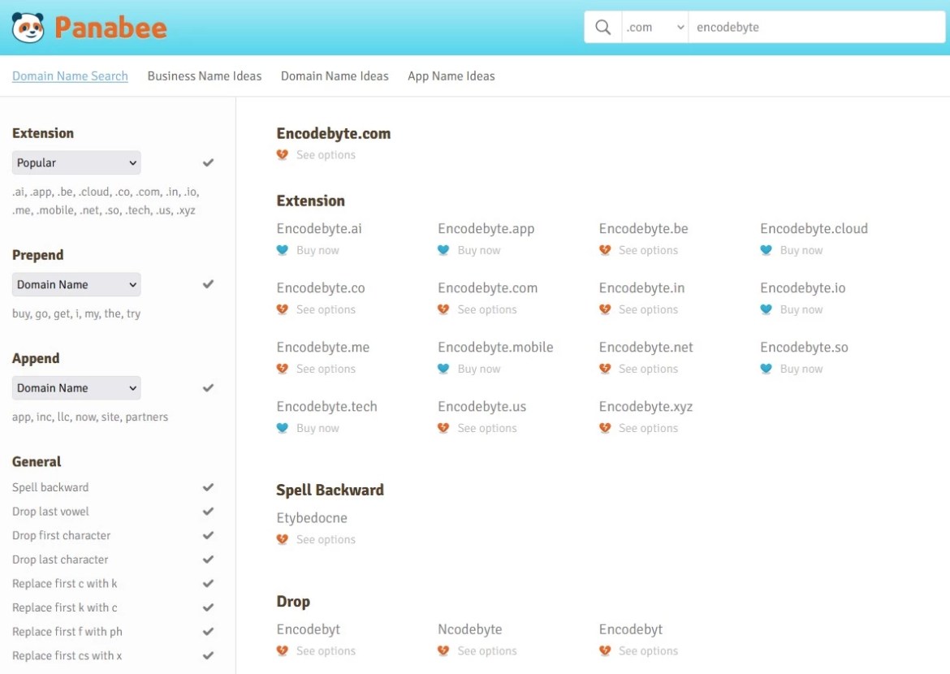Screen dimensions: 950x674
Task: Click the Etybedocne backward spelling name
Action: 312,518
